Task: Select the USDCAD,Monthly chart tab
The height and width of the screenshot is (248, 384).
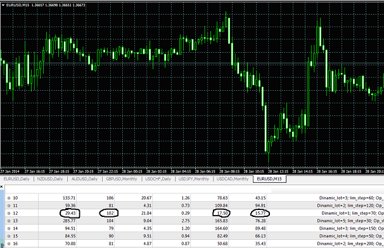Action: click(x=233, y=179)
